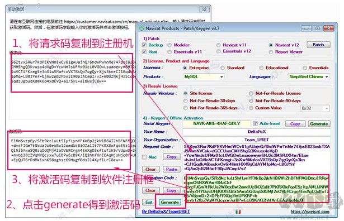Click the Patch button
The height and width of the screenshot is (221, 344).
click(x=318, y=45)
